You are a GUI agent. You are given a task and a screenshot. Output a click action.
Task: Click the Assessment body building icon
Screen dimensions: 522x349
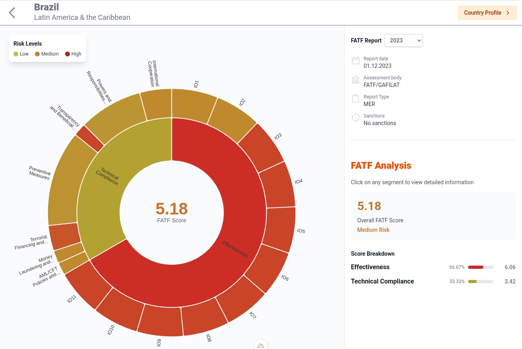[356, 80]
